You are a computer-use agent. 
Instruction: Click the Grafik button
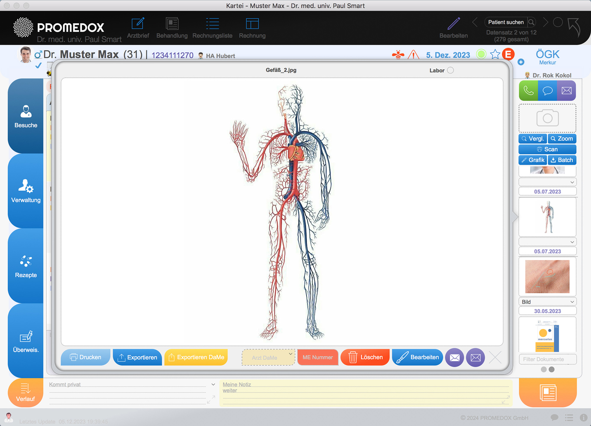pyautogui.click(x=533, y=160)
